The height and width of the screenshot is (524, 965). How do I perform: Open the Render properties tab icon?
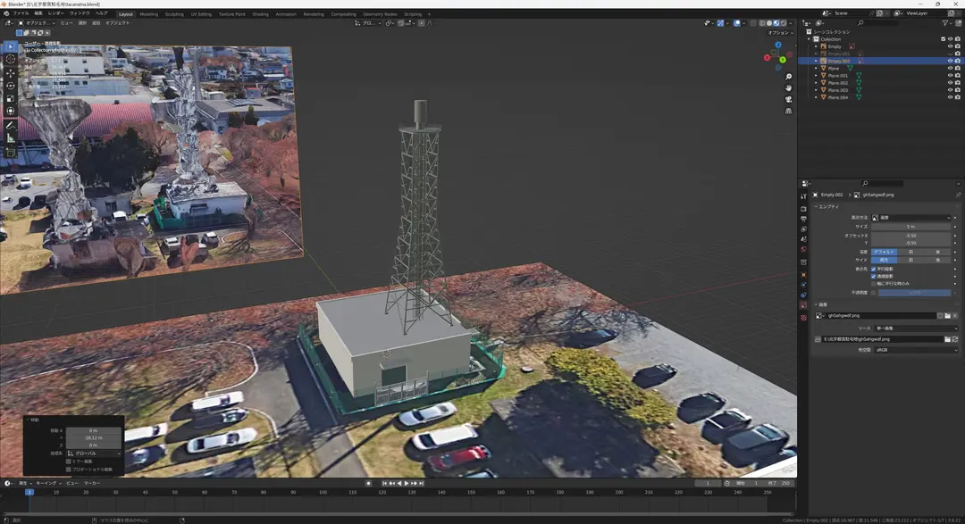coord(804,209)
